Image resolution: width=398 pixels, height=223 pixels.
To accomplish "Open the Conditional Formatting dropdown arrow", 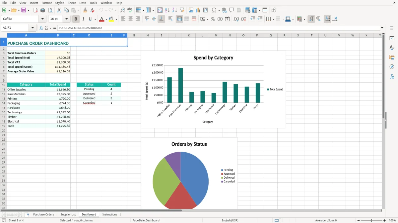I will (304, 19).
